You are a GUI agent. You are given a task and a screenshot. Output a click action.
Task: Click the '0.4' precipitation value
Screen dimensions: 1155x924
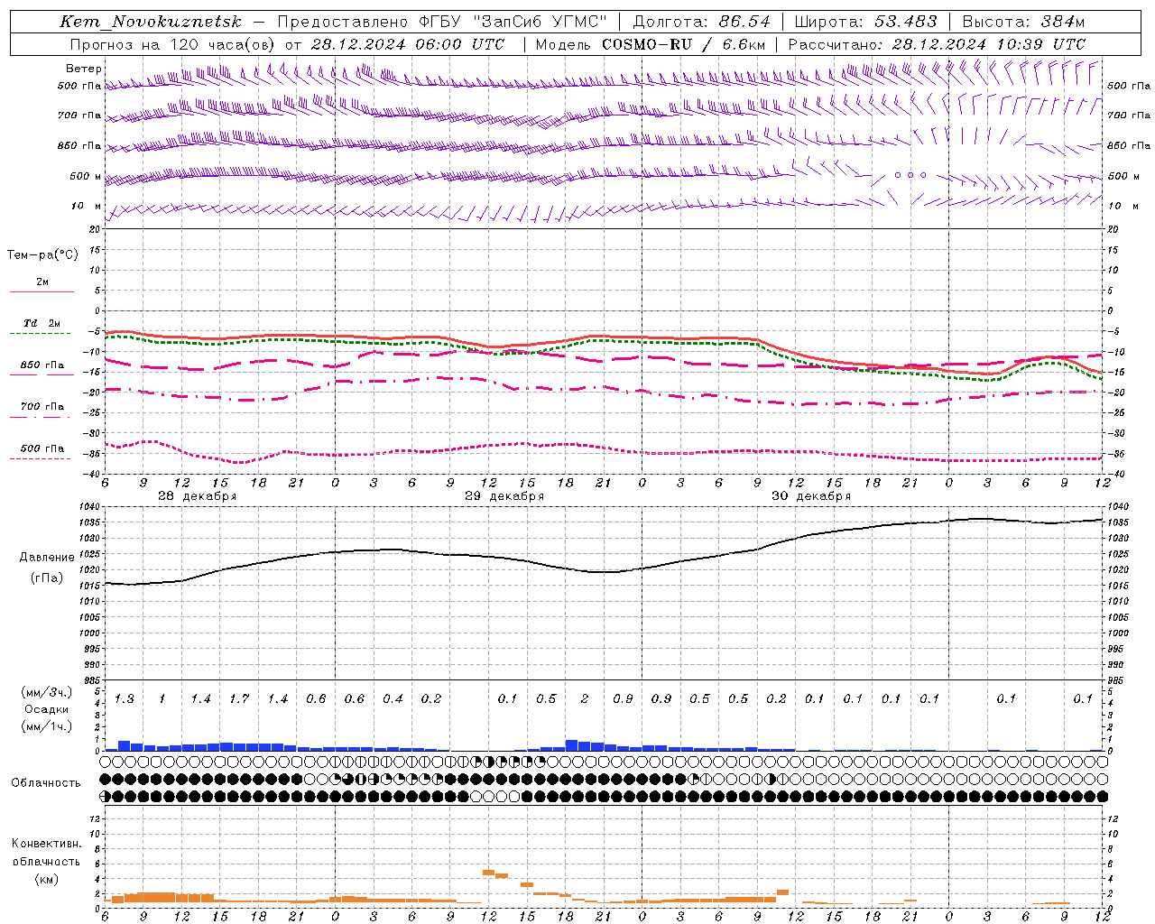393,699
